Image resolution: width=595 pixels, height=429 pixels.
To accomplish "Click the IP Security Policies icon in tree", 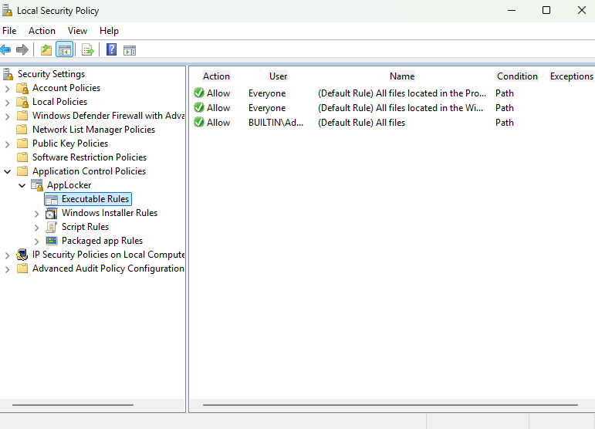I will pos(22,255).
